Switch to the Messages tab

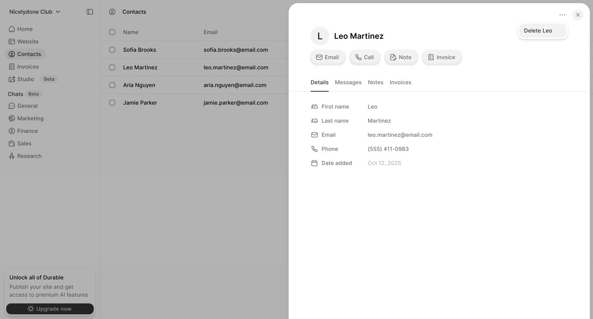coord(348,82)
